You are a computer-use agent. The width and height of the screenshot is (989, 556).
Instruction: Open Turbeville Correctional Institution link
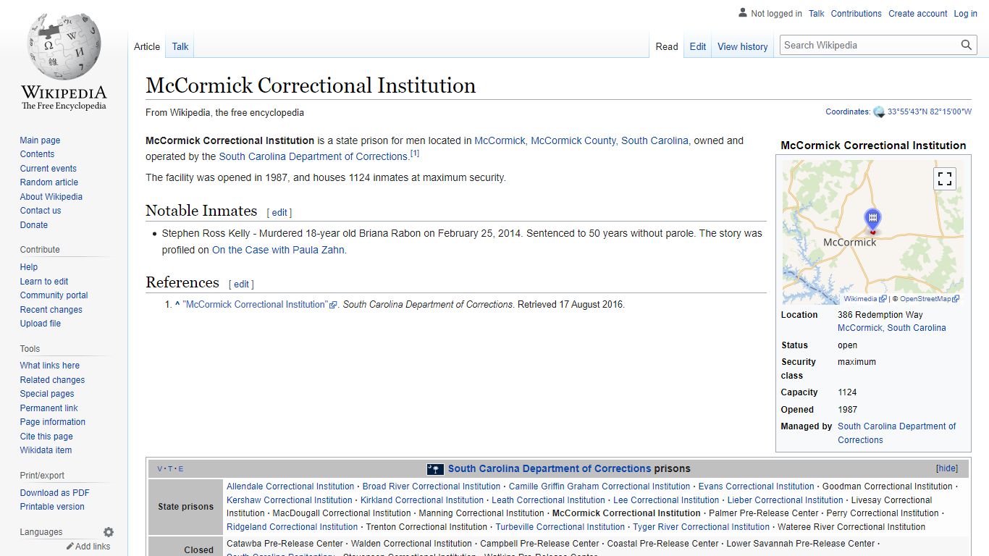(560, 527)
